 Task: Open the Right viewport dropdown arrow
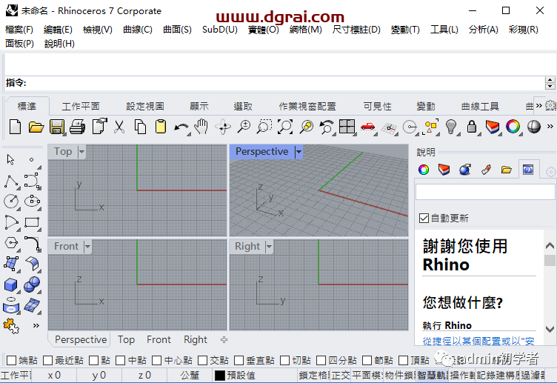(269, 246)
